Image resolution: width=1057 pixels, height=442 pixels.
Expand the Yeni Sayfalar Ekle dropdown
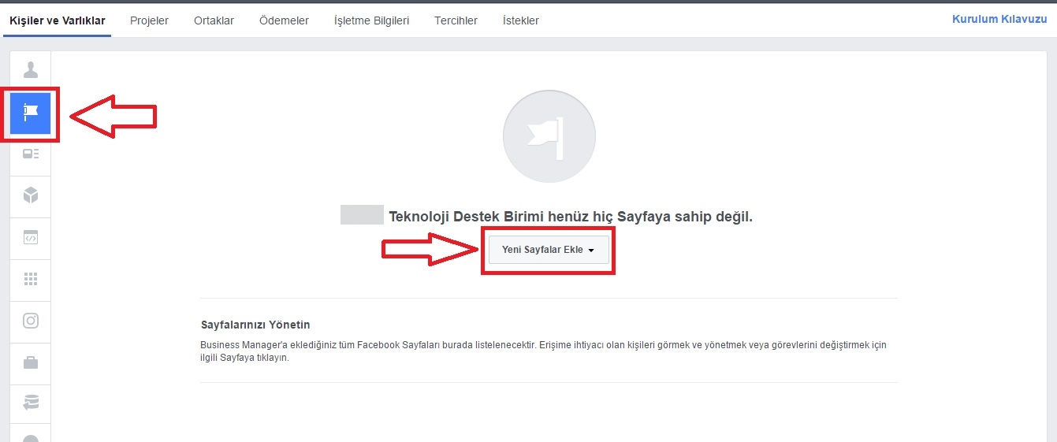click(549, 249)
